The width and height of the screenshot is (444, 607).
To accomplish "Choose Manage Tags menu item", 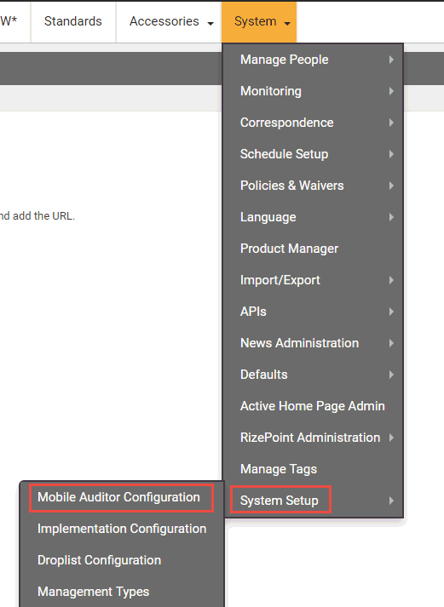I will tap(314, 469).
